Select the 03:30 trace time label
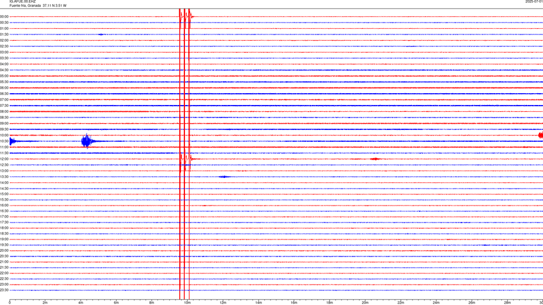The width and height of the screenshot is (543, 305). click(x=4, y=58)
